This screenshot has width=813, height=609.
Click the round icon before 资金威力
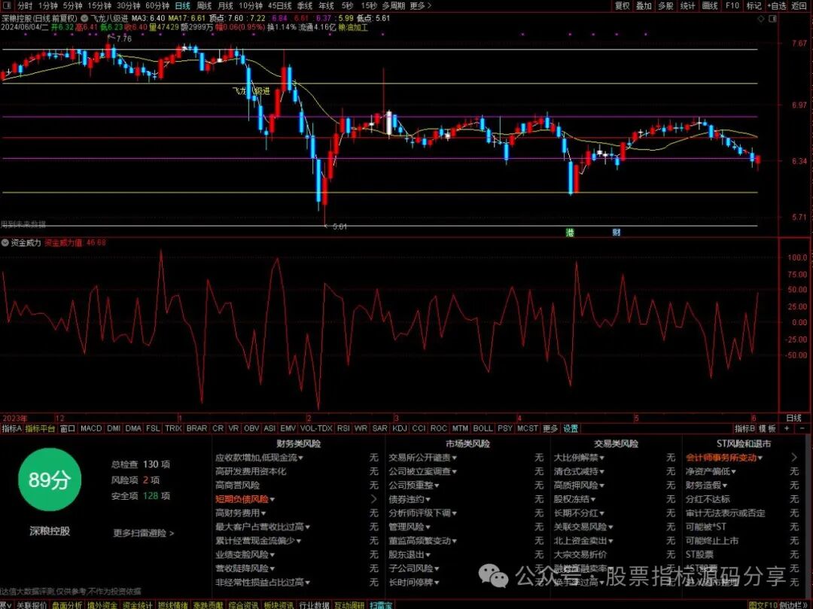pyautogui.click(x=5, y=242)
